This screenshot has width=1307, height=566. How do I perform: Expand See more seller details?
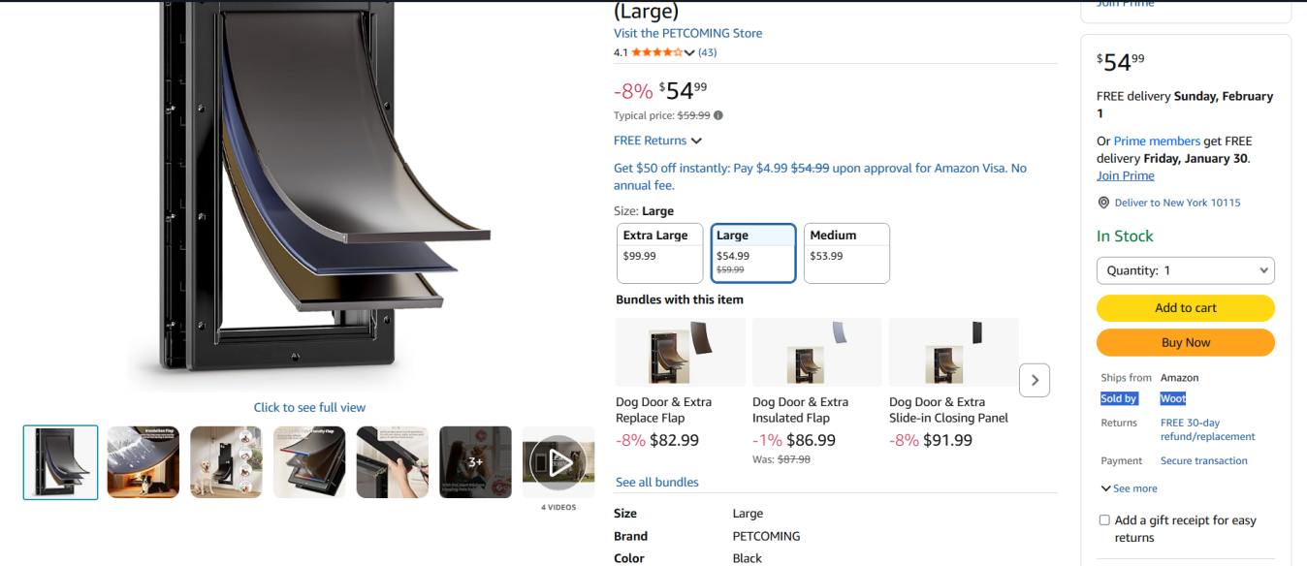tap(1129, 488)
